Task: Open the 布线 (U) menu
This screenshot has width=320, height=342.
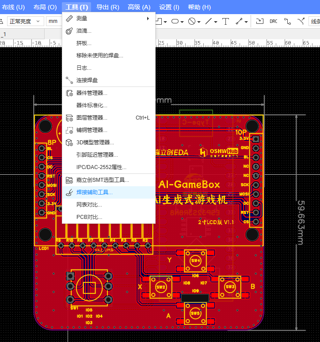Action: pyautogui.click(x=13, y=7)
